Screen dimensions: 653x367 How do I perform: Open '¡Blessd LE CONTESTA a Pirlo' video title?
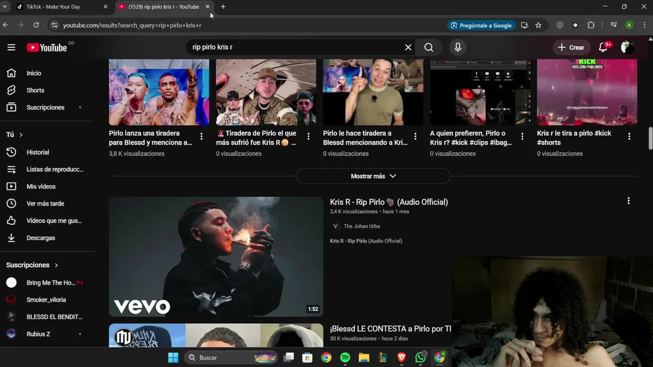pyautogui.click(x=390, y=329)
